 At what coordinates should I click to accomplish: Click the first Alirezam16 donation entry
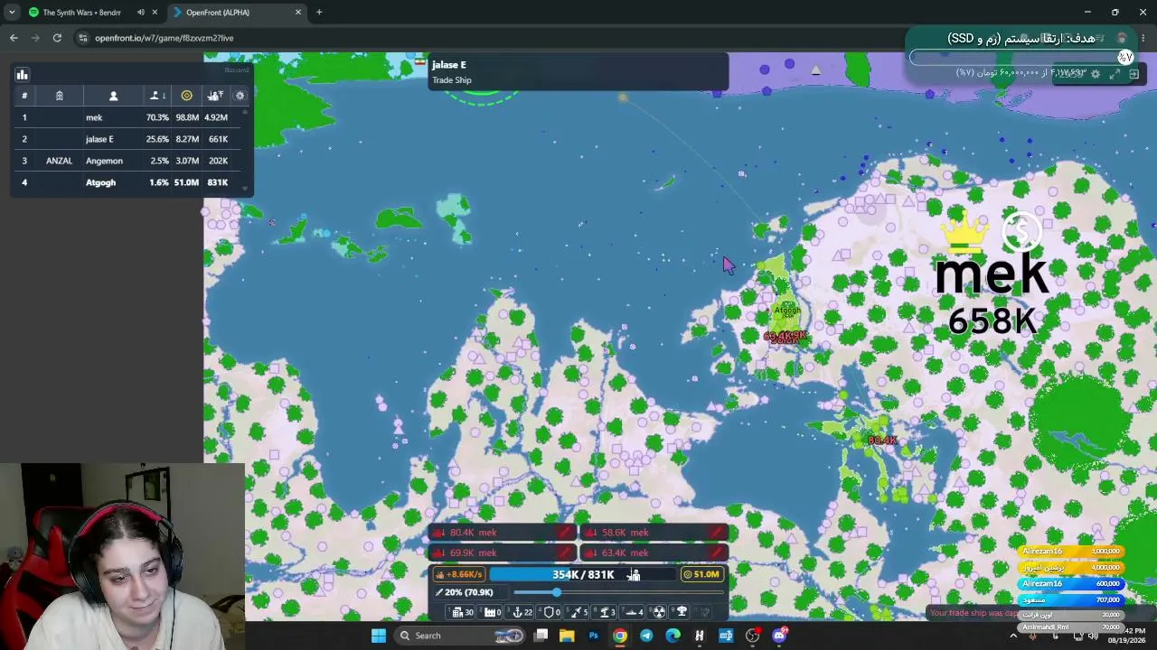(x=1071, y=552)
